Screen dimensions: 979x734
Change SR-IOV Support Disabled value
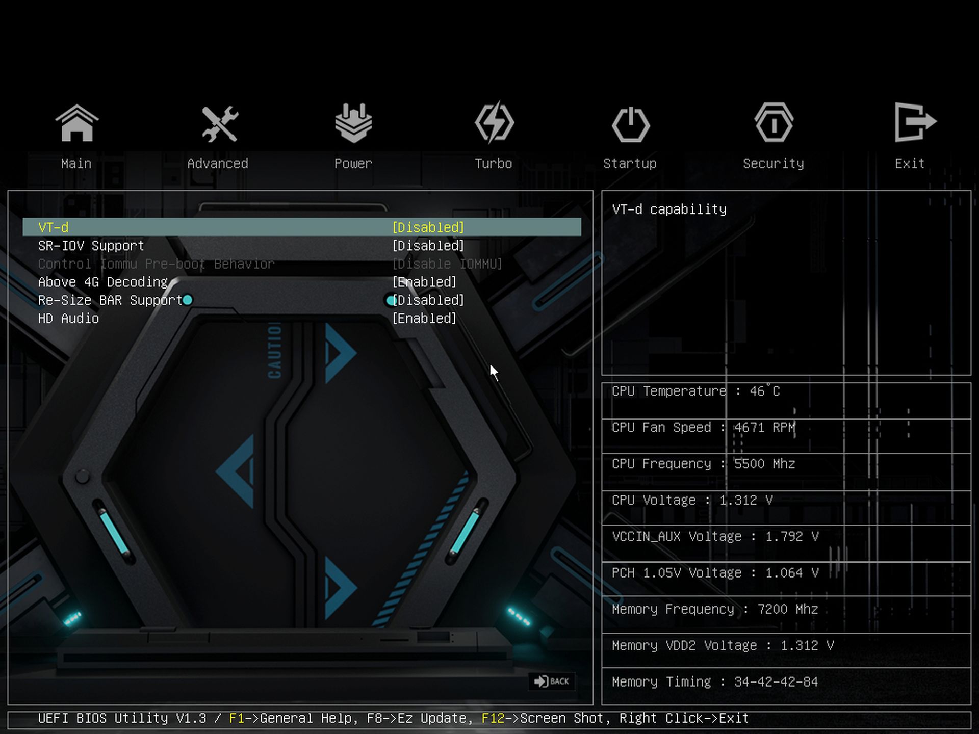(428, 246)
